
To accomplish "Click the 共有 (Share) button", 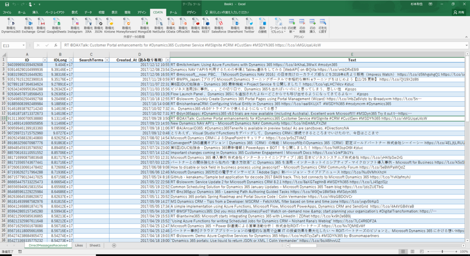I will pos(459,12).
